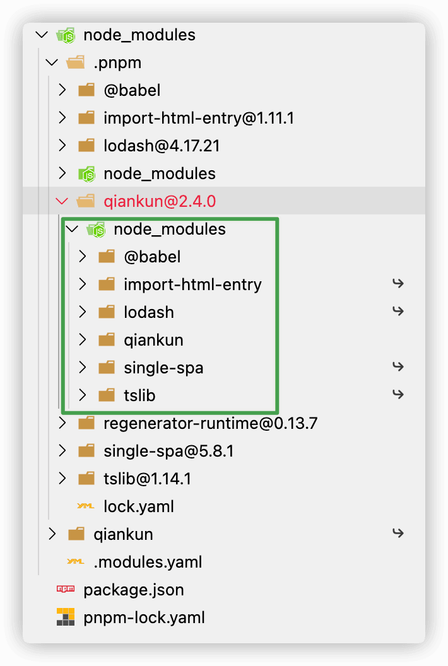The image size is (448, 666).
Task: Open the package.json file
Action: point(133,590)
